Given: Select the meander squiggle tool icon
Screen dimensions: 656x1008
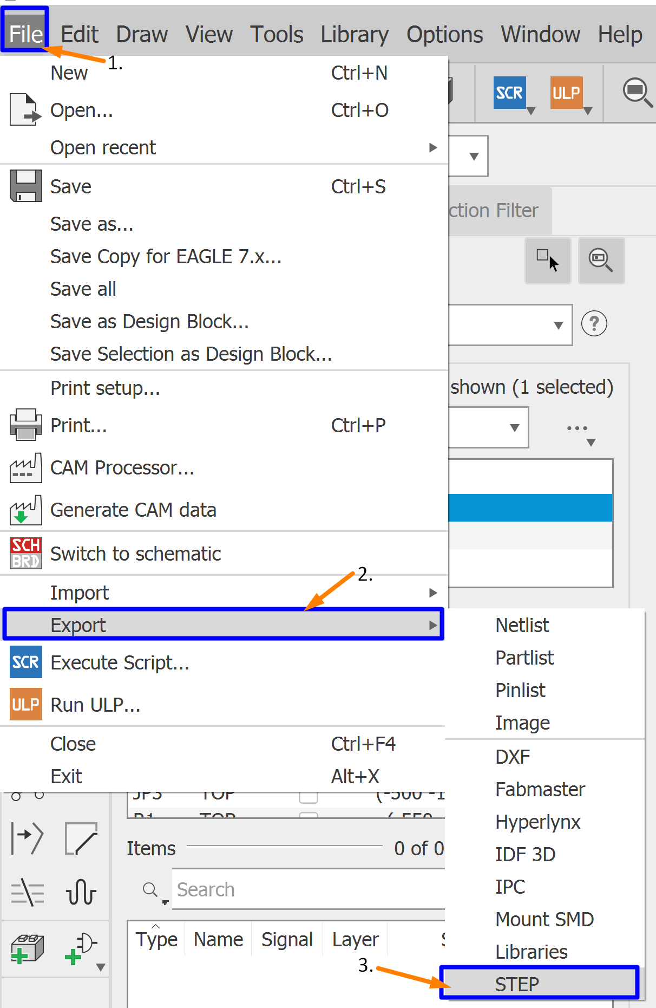Looking at the screenshot, I should [81, 892].
